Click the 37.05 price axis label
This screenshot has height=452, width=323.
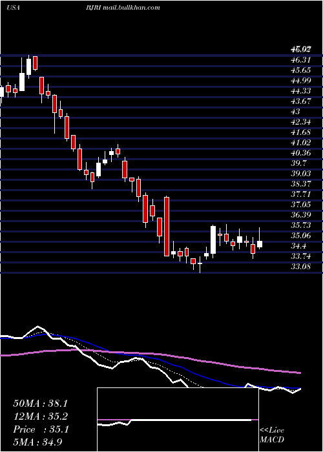click(302, 205)
